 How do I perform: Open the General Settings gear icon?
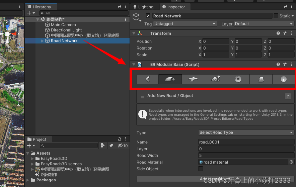[238, 79]
